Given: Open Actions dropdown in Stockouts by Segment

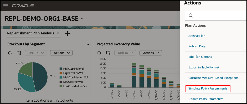Looking at the screenshot, I should click(x=61, y=53).
